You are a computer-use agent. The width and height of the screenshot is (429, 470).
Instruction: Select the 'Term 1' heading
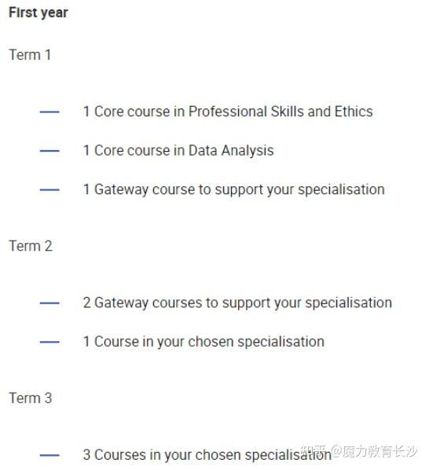30,55
